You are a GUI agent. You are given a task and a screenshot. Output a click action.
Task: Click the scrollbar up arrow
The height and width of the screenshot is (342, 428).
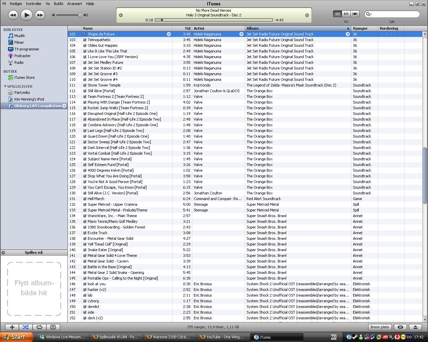[x=425, y=34]
